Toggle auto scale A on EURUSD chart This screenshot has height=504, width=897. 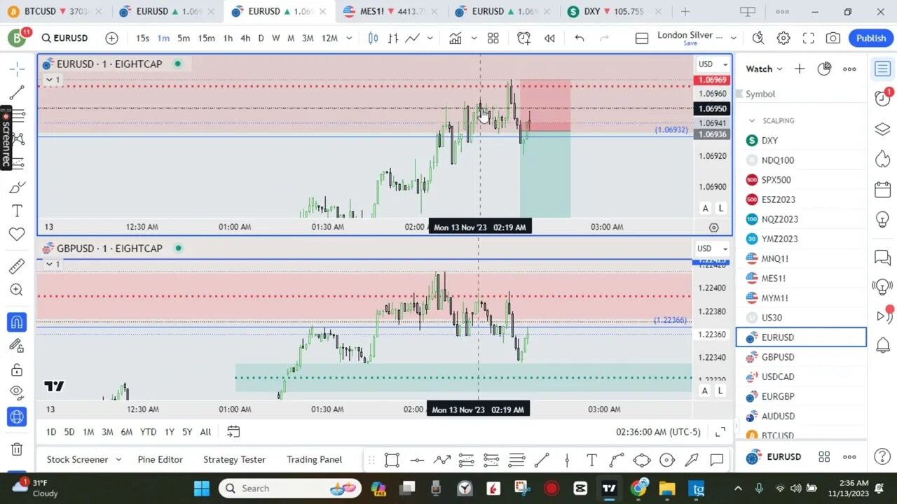point(706,208)
